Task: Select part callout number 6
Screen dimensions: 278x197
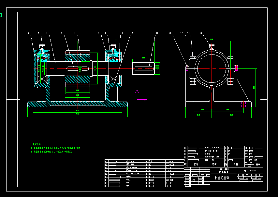Action: tap(98, 33)
